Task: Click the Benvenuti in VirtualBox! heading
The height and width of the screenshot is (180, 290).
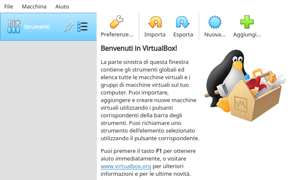Action: pyautogui.click(x=139, y=48)
